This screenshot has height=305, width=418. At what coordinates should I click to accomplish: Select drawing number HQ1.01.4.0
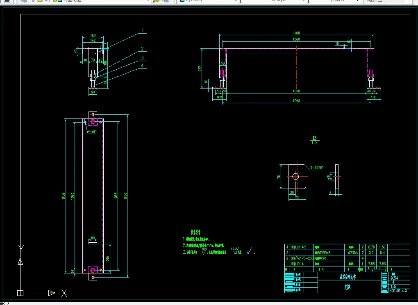tap(398, 291)
